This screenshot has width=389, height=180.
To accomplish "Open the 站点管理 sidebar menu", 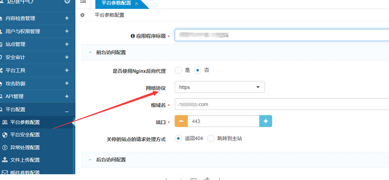I will click(x=16, y=44).
